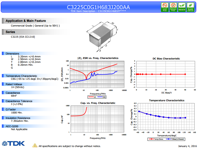
Task: Click the Application & Main Feature heading
Action: pyautogui.click(x=26, y=21)
